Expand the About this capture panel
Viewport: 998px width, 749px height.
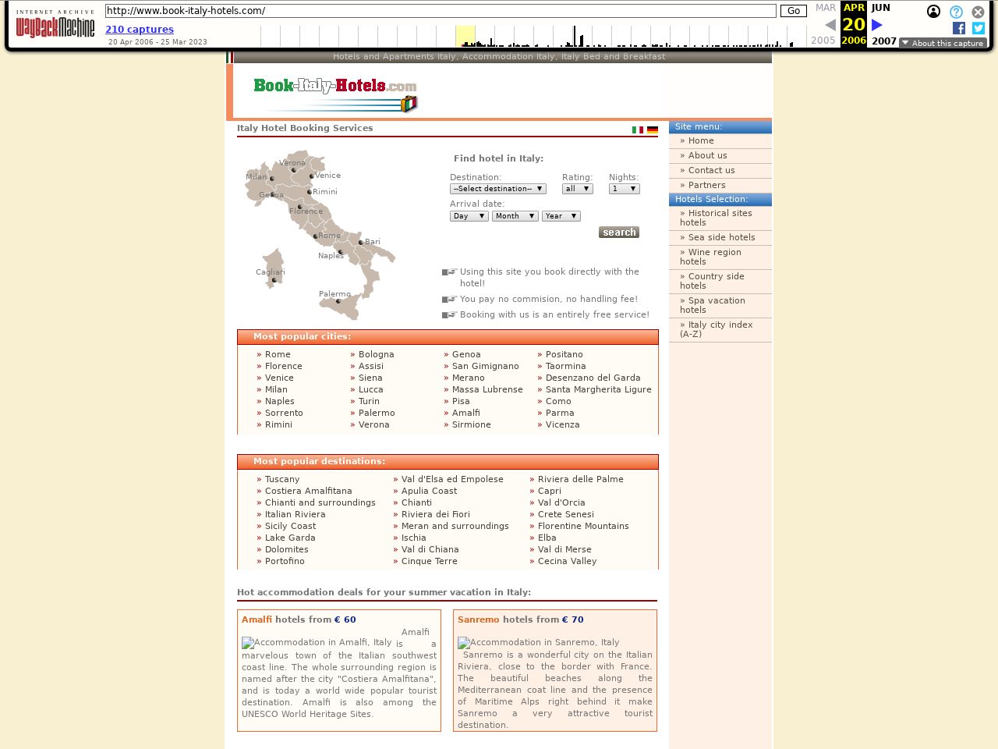[943, 43]
